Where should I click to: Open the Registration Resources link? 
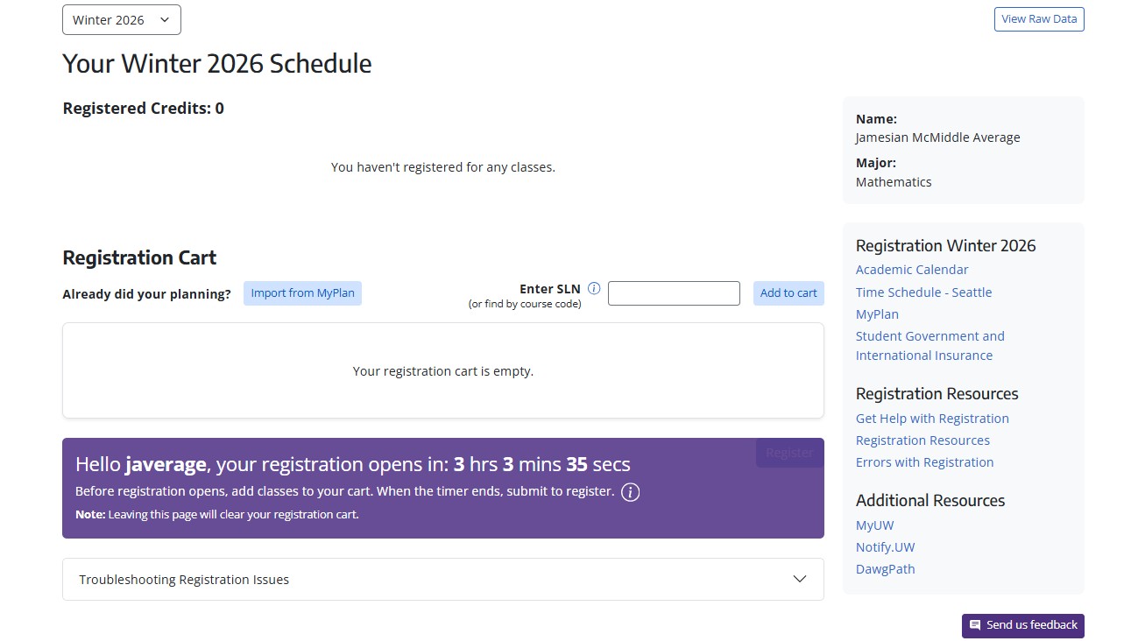pos(922,440)
